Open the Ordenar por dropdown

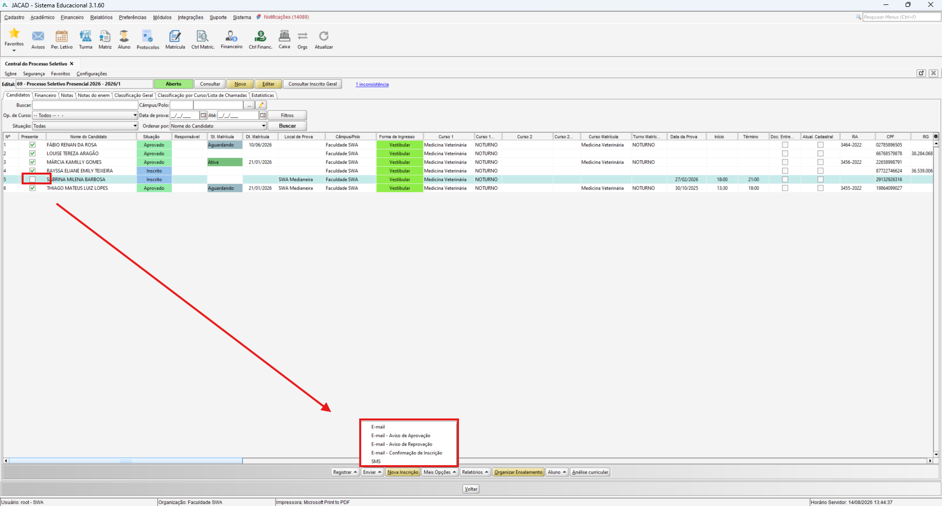click(218, 126)
